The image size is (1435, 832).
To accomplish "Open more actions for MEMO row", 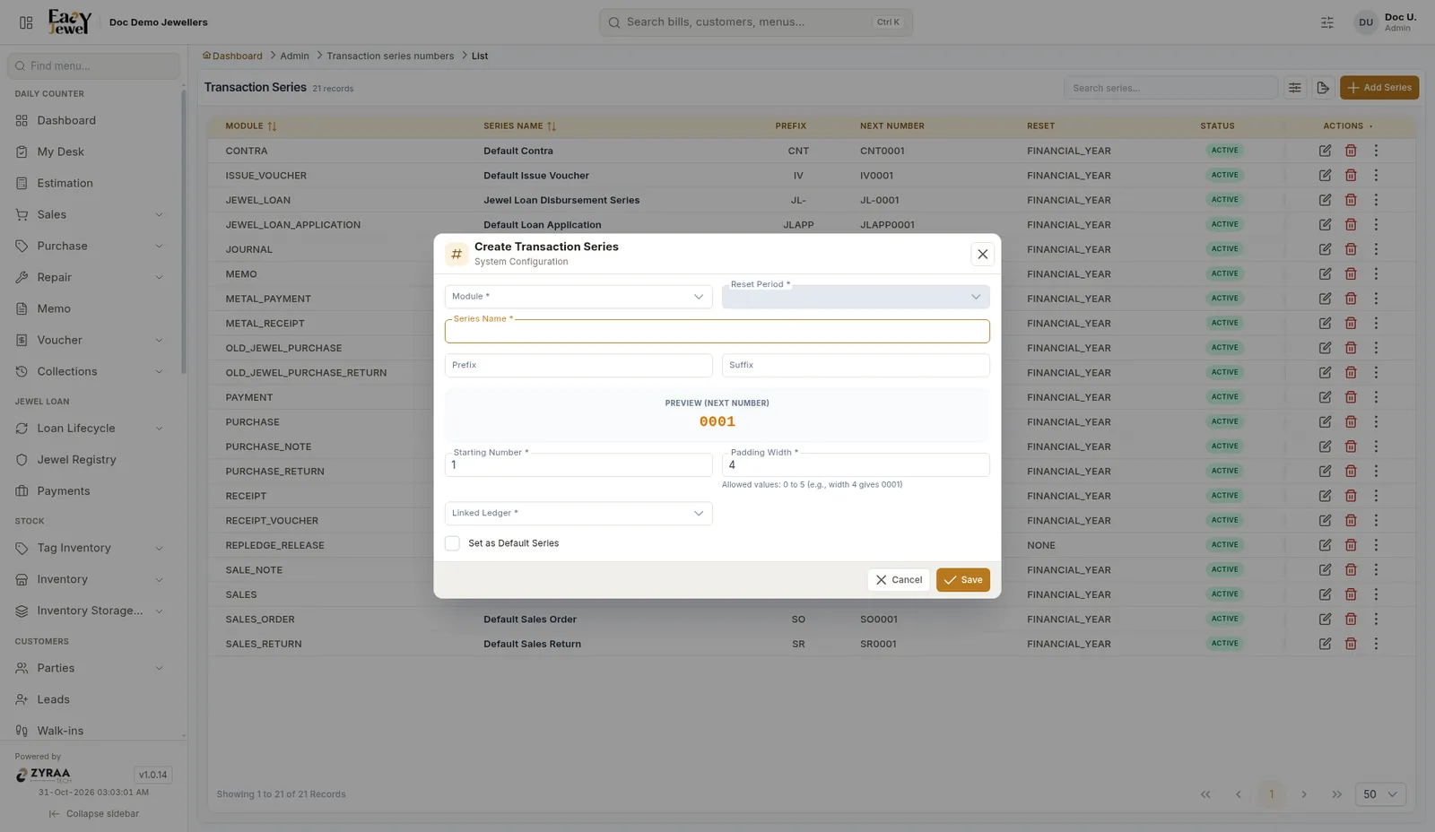I will click(1376, 274).
